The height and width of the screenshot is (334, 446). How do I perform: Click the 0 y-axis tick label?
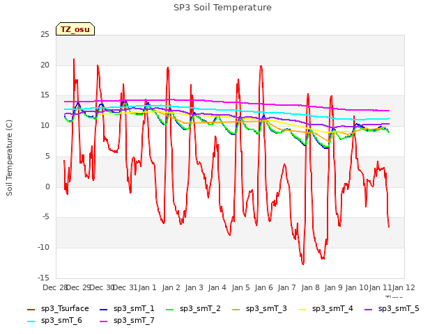47,187
